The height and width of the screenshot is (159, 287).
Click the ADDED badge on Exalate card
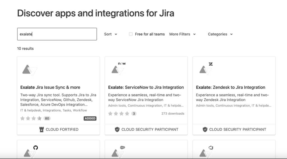(x=90, y=118)
